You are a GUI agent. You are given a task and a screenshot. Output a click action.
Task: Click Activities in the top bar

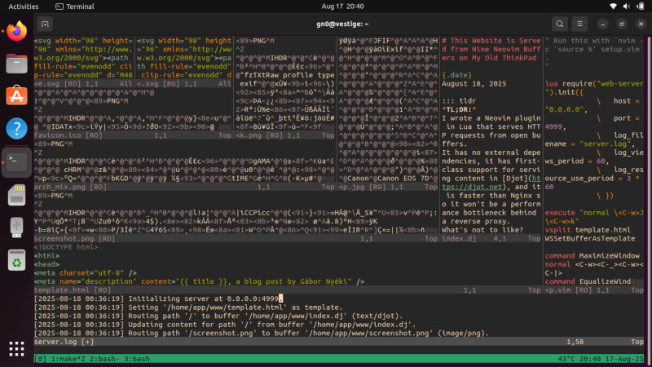pyautogui.click(x=23, y=6)
